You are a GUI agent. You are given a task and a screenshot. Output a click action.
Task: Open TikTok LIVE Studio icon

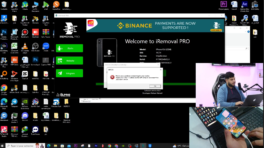pos(4,132)
